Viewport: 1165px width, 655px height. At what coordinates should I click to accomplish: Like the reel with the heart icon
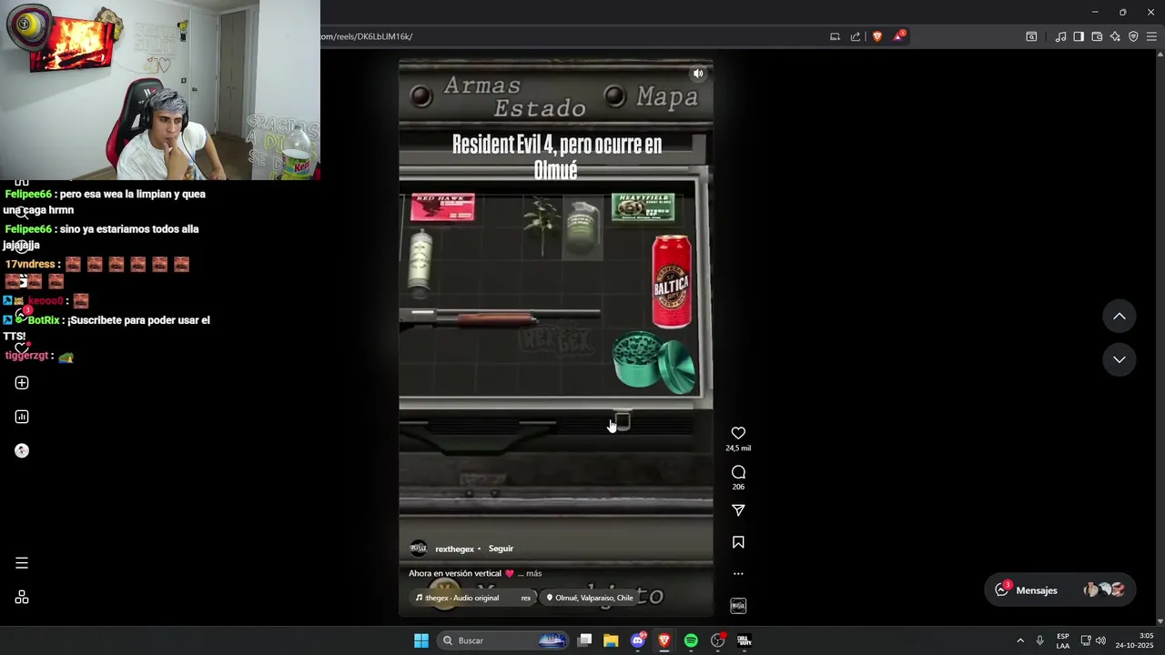pyautogui.click(x=738, y=433)
